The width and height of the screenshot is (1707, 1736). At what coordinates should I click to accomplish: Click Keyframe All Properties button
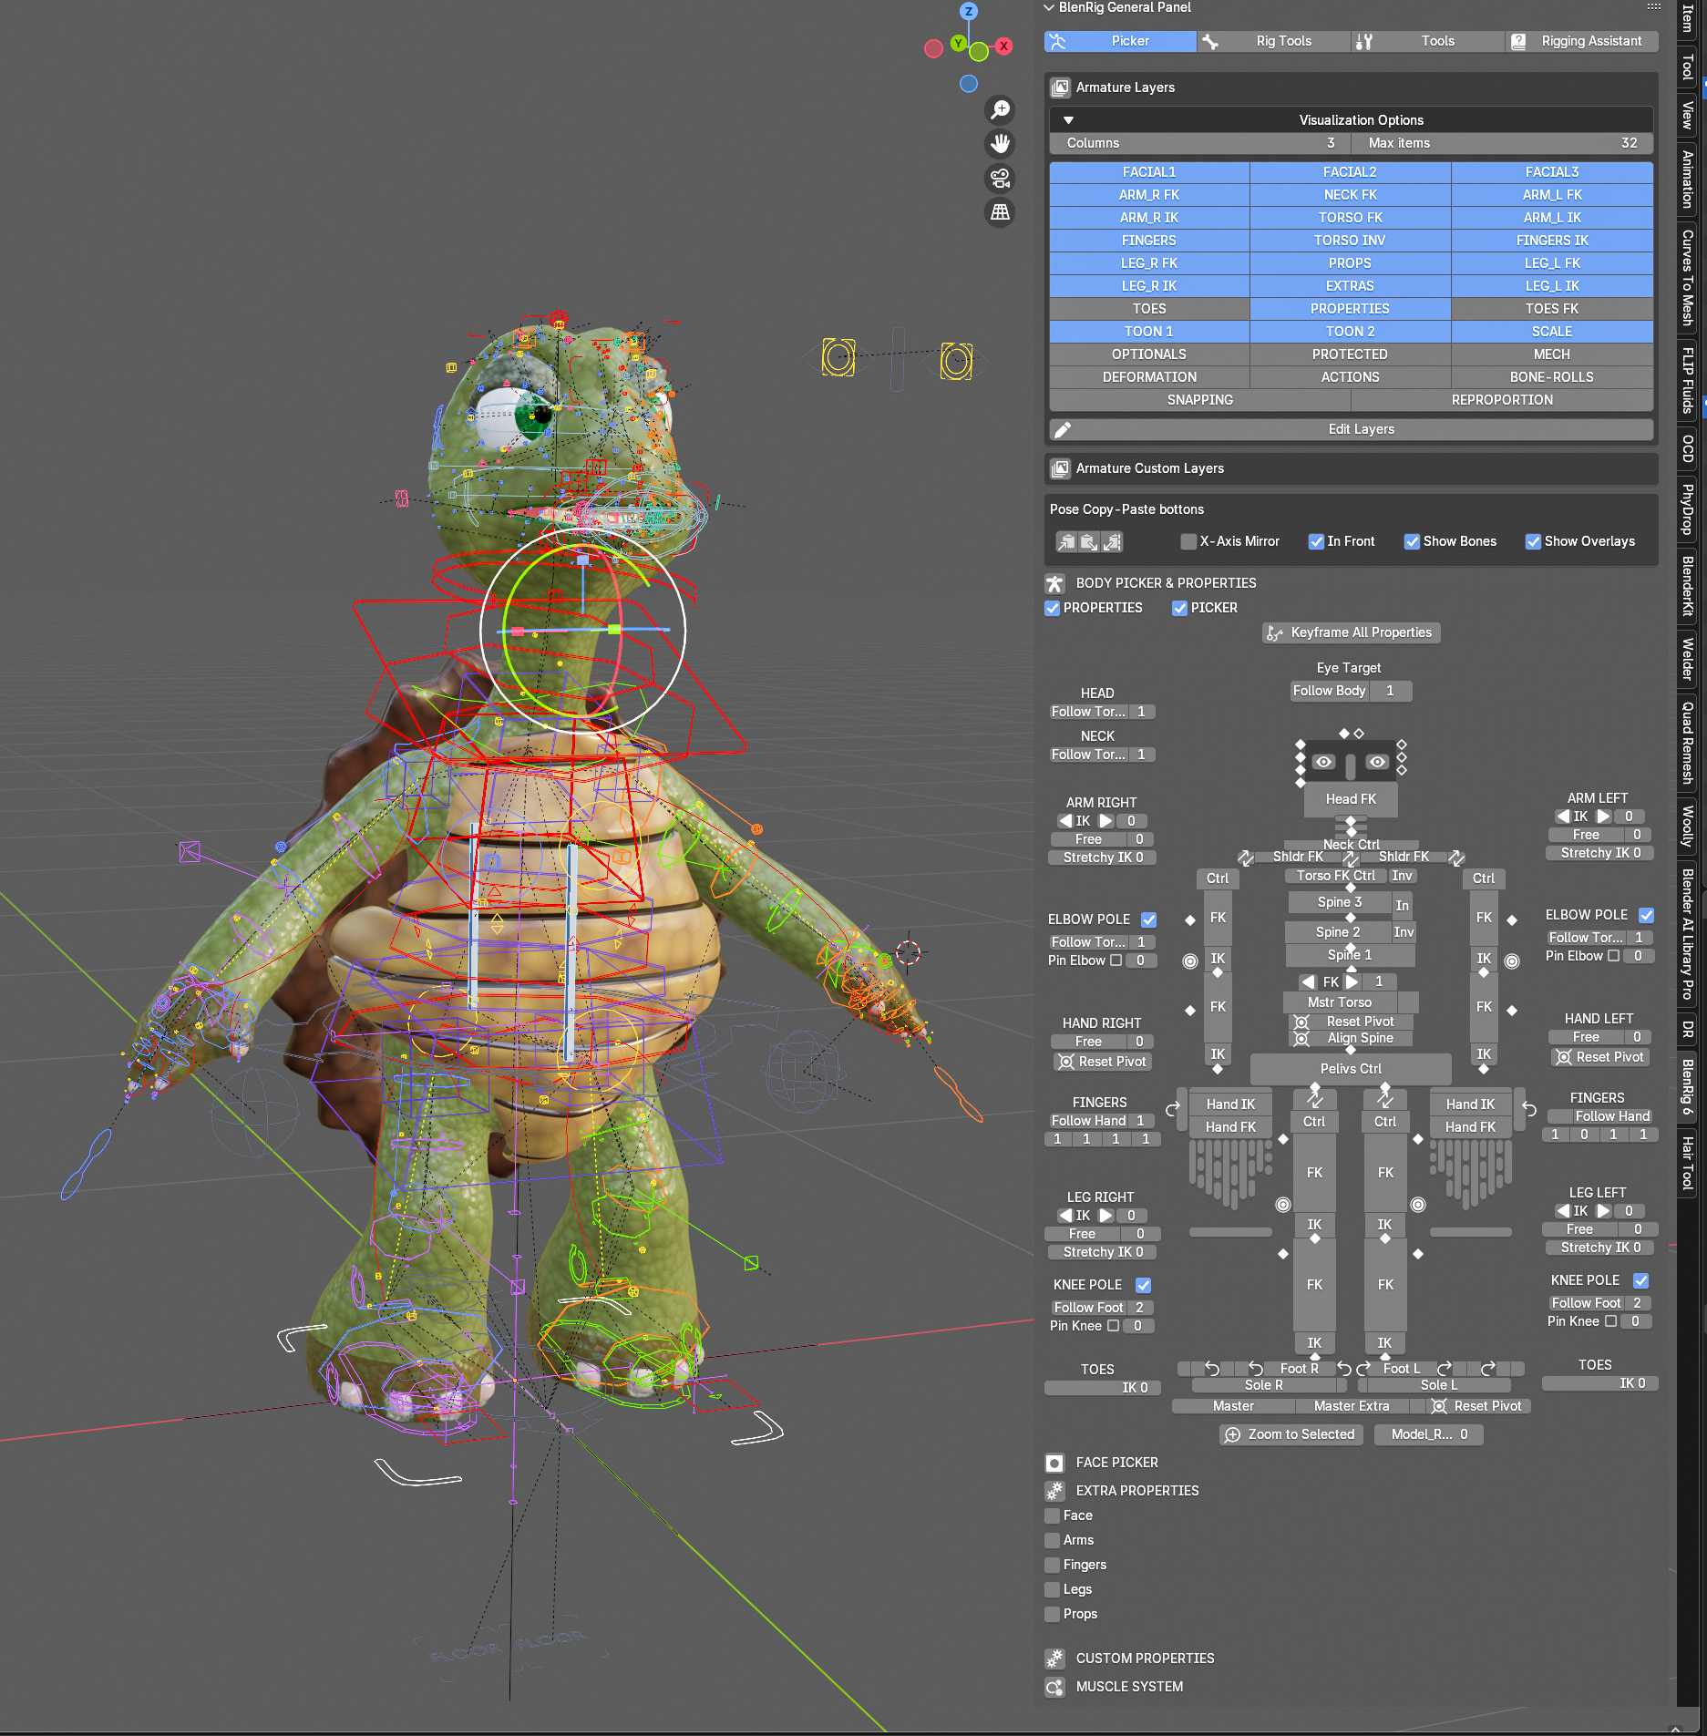pos(1352,632)
